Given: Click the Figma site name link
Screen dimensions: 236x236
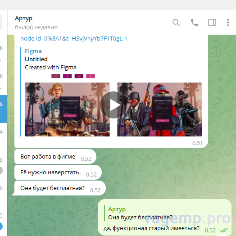Looking at the screenshot, I should click(x=33, y=51).
